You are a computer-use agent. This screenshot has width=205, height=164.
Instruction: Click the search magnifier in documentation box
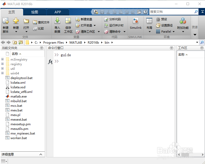click(x=196, y=12)
